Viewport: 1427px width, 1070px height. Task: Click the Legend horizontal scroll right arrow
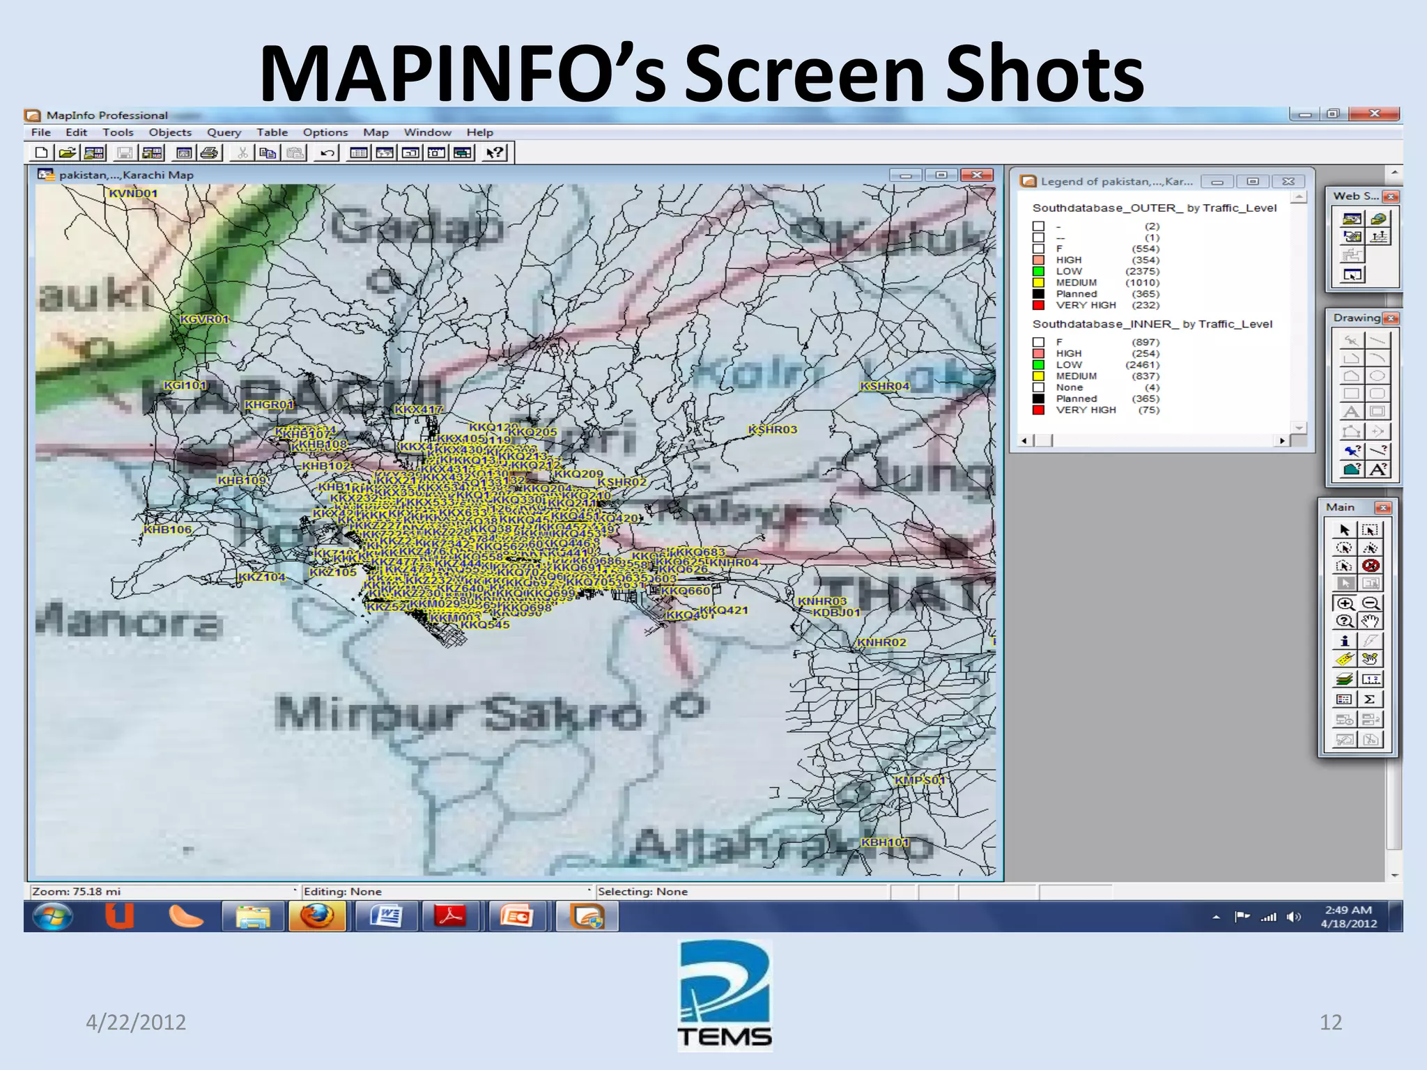point(1282,440)
